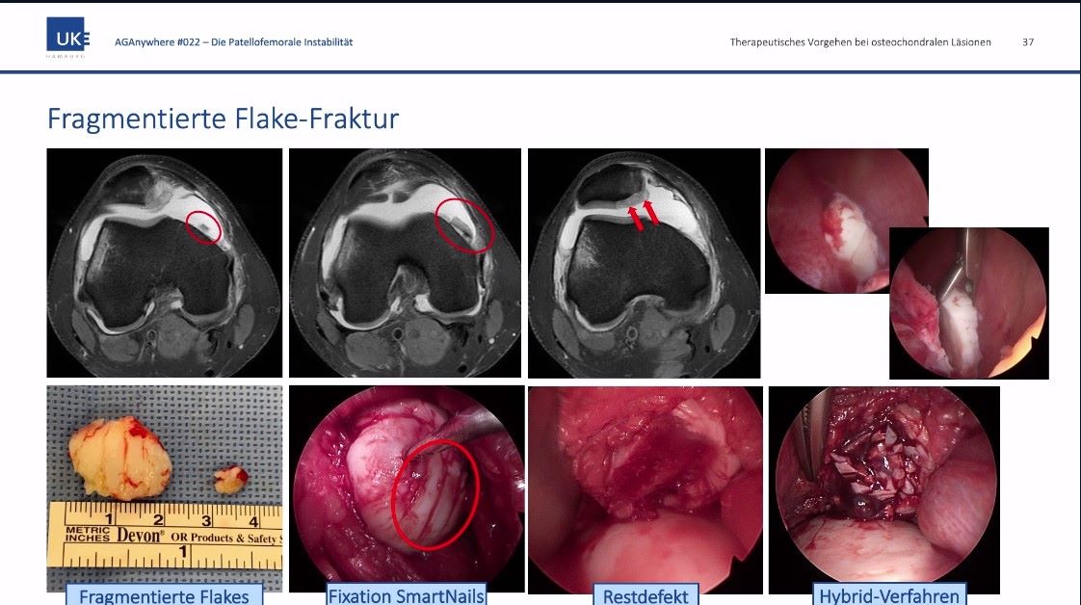The image size is (1081, 605).
Task: Click the 'Fragmentierte Flakes' label
Action: pos(164,595)
